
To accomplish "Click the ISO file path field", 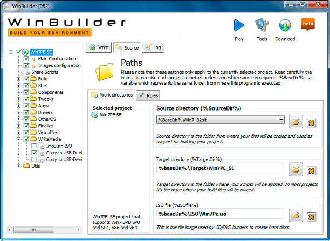I will pos(220,214).
